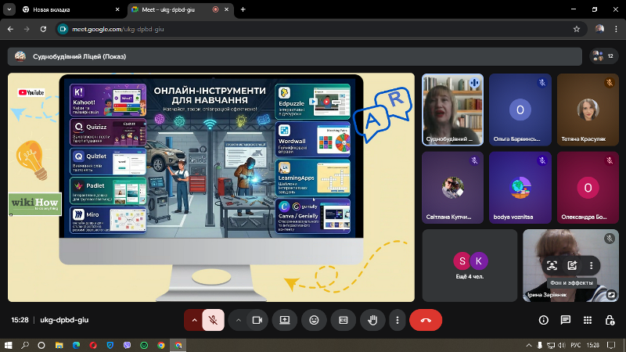This screenshot has height=352, width=626.
Task: Close the Meet – ukg-dpbd-giu tab
Action: pyautogui.click(x=226, y=9)
